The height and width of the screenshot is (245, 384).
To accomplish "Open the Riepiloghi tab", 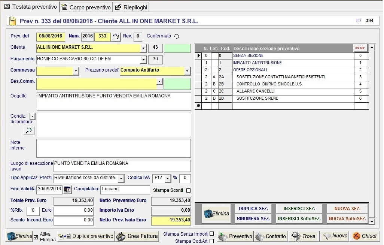I will tap(131, 7).
